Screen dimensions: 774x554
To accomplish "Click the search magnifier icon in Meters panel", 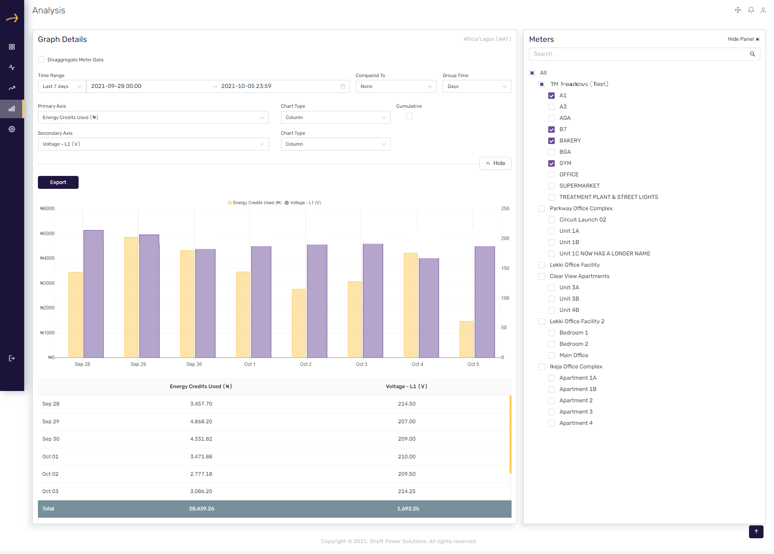I will [x=752, y=54].
